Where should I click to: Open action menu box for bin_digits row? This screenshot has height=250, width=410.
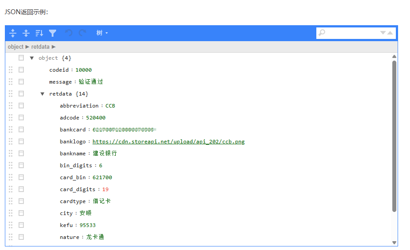21,165
